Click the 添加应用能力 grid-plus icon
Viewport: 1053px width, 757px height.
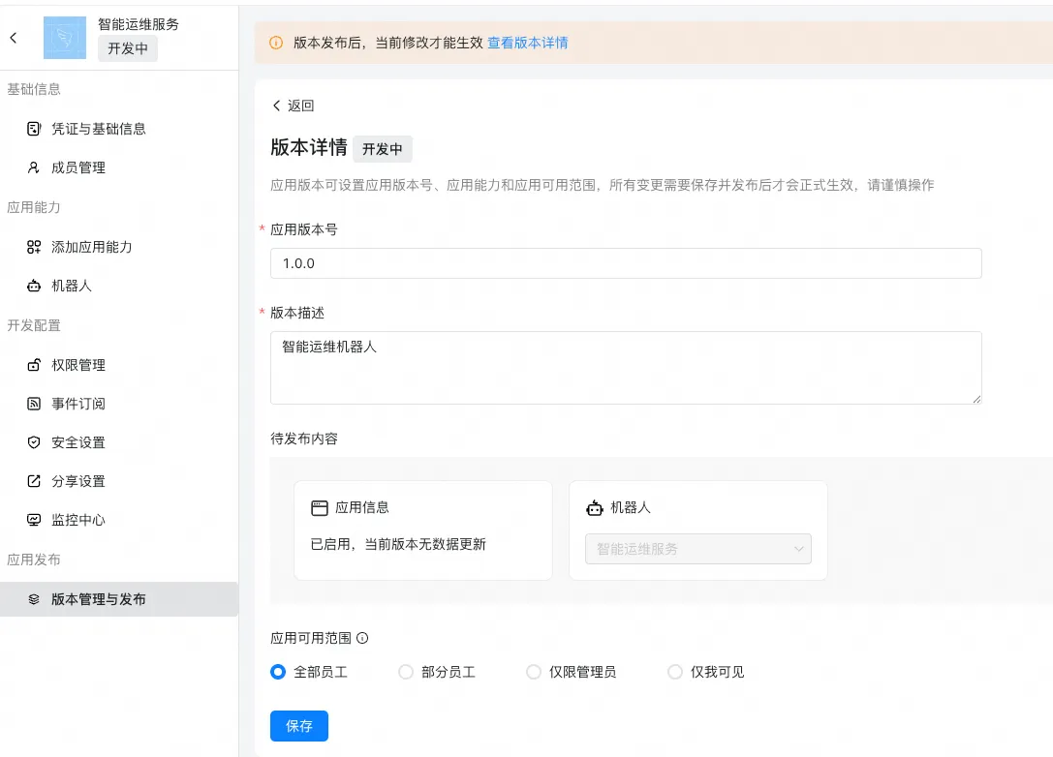tap(34, 247)
